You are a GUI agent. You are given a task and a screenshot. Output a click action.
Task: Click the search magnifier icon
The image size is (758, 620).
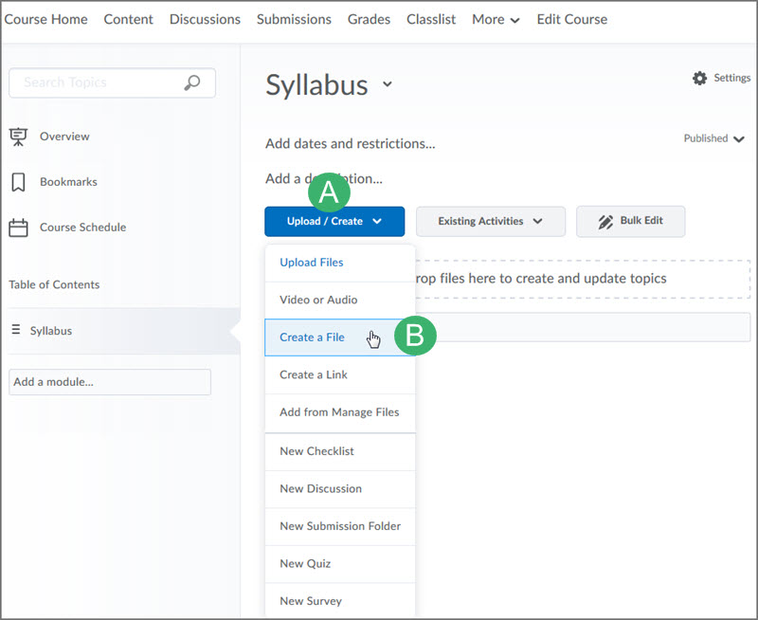point(192,82)
